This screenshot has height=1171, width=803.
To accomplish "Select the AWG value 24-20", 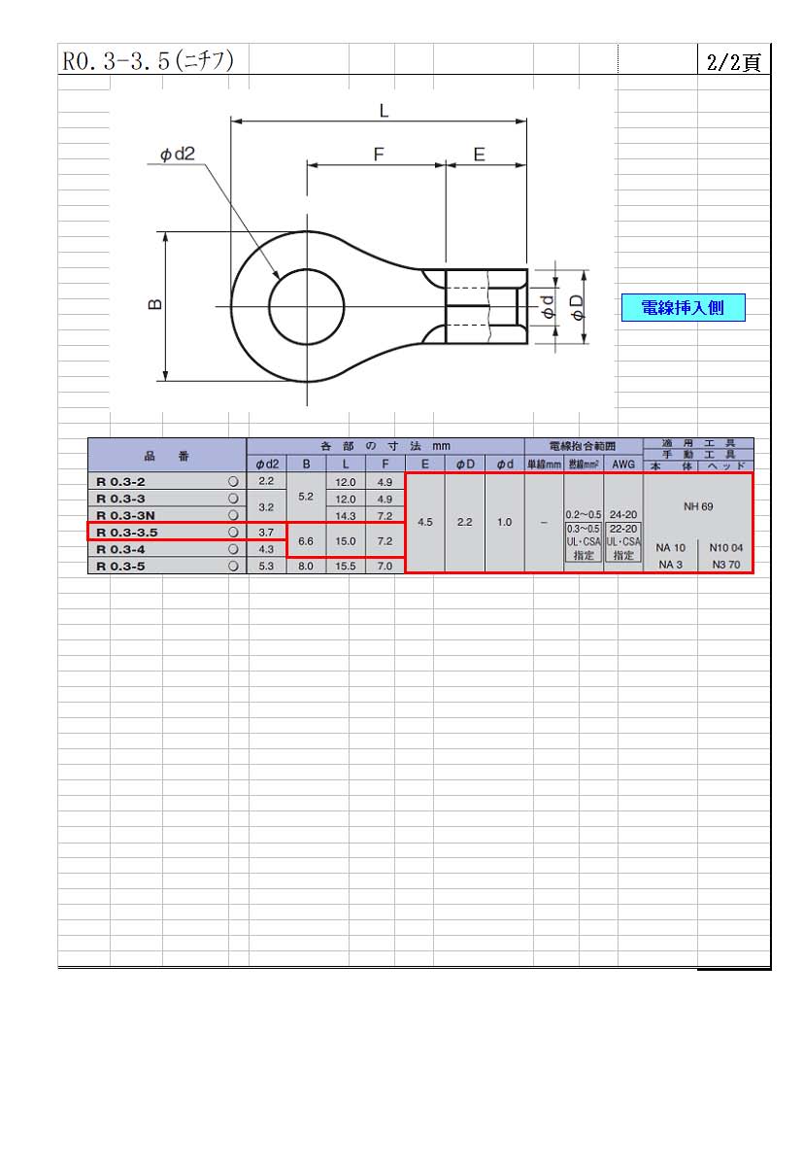I will pyautogui.click(x=622, y=514).
